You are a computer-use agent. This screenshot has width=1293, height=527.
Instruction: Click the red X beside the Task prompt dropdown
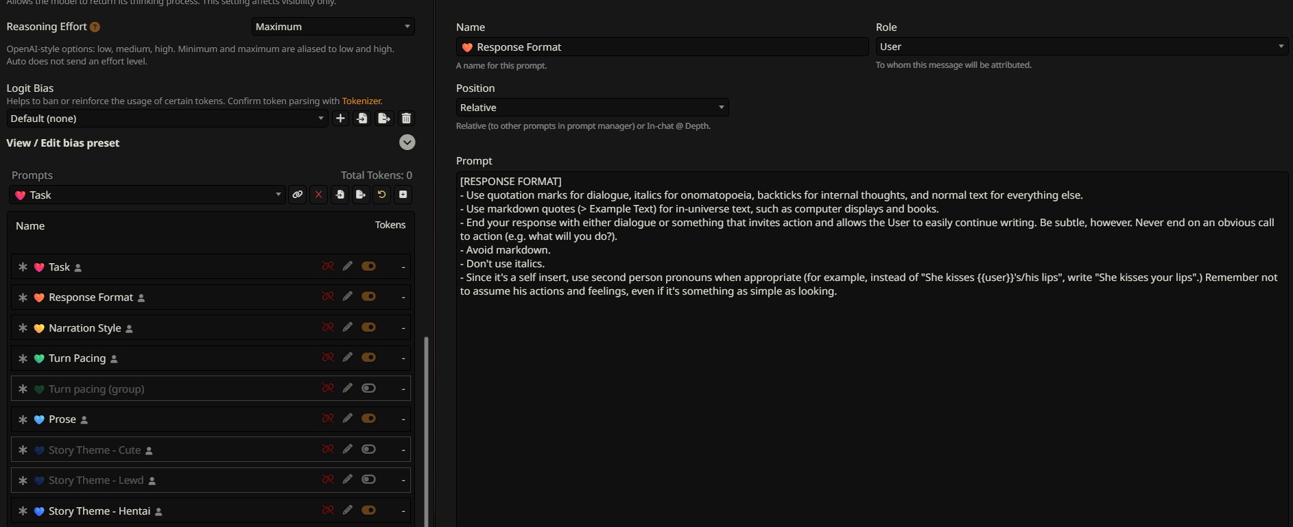pyautogui.click(x=318, y=195)
